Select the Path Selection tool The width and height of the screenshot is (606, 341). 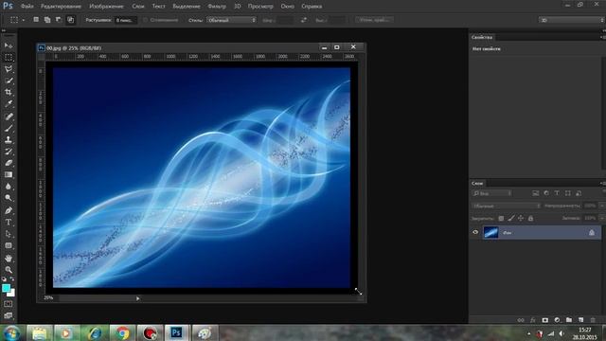click(x=9, y=234)
